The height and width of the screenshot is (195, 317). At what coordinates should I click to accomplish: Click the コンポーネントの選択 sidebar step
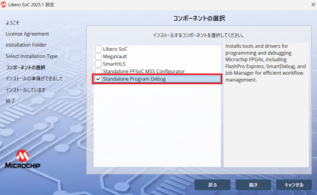tap(25, 67)
